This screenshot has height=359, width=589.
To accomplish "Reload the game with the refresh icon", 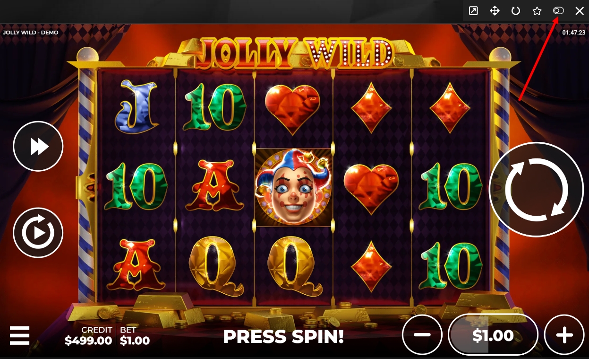I will [516, 11].
